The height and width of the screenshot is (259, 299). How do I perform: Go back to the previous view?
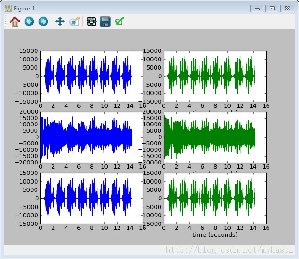[x=29, y=21]
